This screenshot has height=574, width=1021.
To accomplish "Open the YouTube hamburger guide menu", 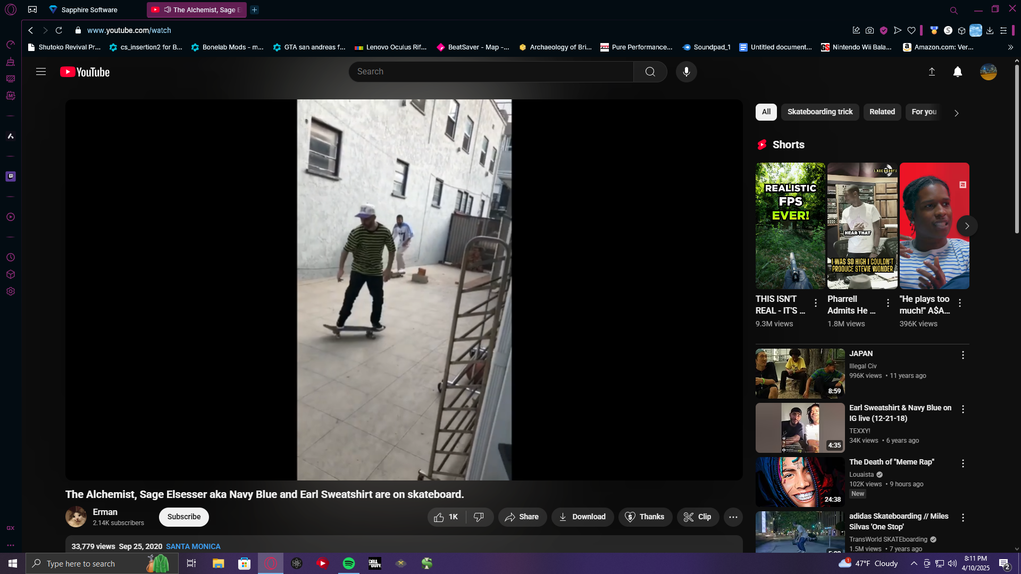I will (x=41, y=72).
